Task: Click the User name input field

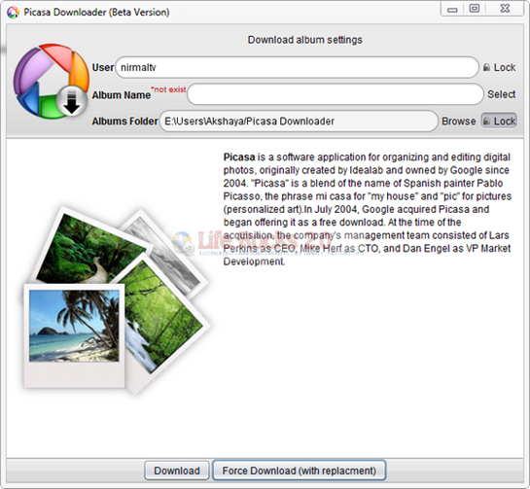Action: click(x=298, y=67)
